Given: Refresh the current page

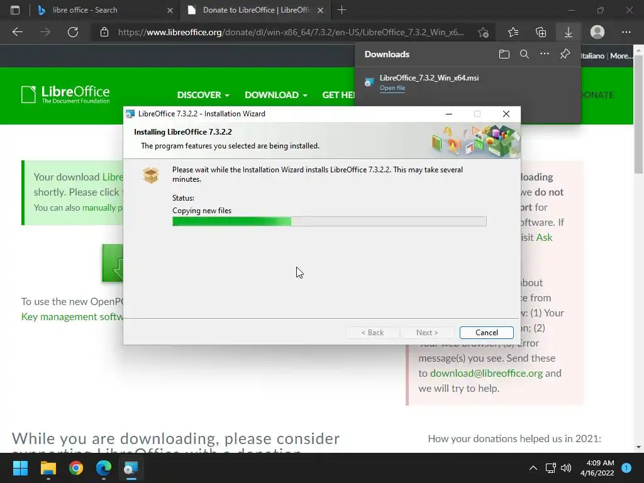Looking at the screenshot, I should tap(73, 32).
